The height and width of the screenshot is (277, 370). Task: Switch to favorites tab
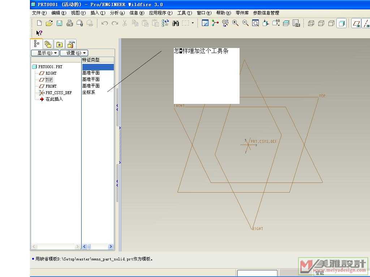[59, 44]
